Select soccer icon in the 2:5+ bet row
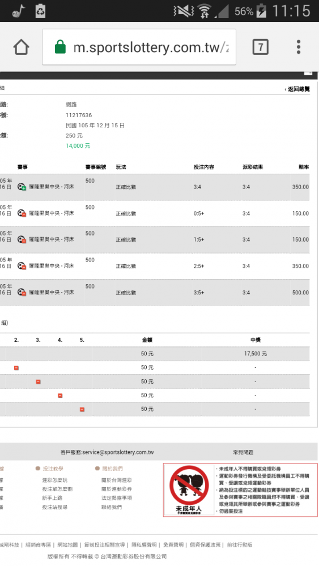Viewport: 319px width, 566px height. click(22, 266)
